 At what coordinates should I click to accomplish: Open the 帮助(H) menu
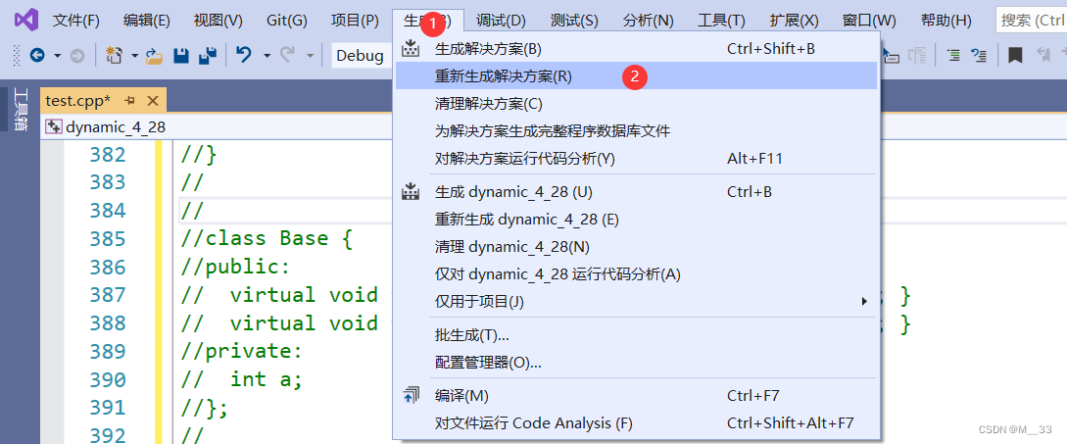coord(946,21)
